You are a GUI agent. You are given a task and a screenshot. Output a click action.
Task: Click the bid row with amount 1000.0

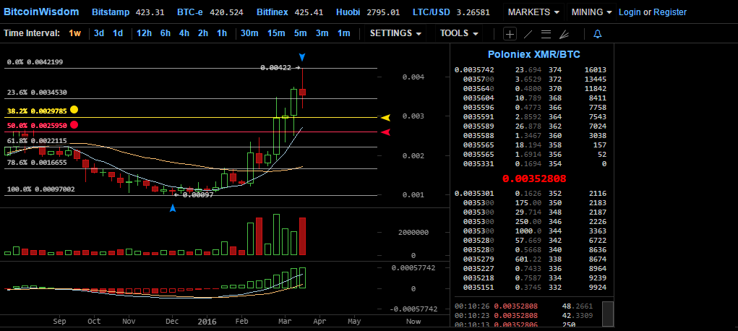coord(531,231)
